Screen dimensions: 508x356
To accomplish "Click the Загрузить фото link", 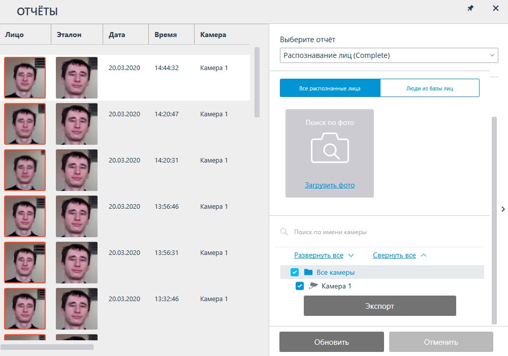I will [330, 185].
